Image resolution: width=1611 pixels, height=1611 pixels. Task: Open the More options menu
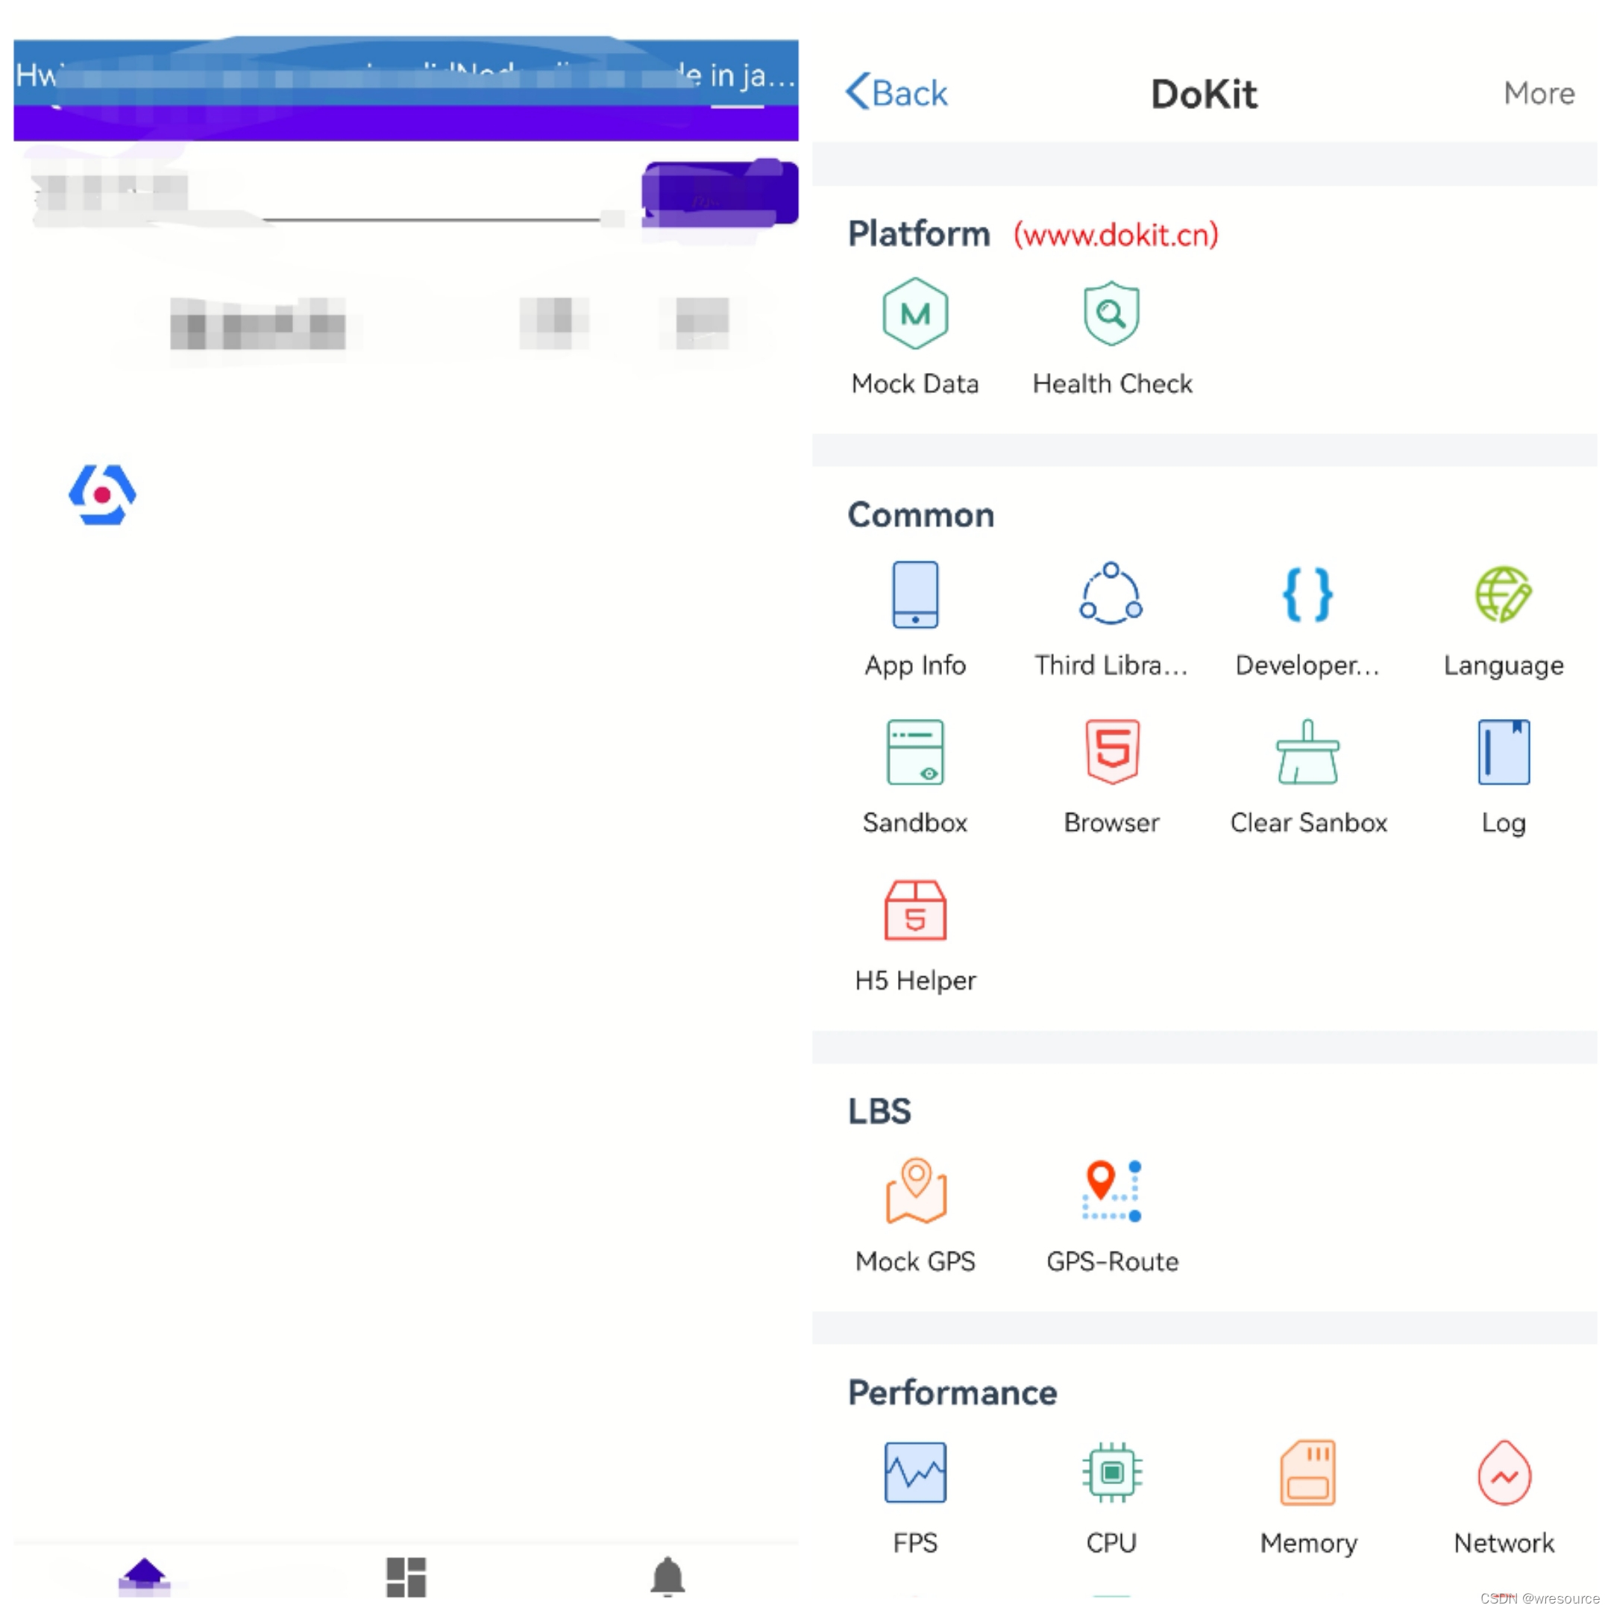(x=1542, y=93)
